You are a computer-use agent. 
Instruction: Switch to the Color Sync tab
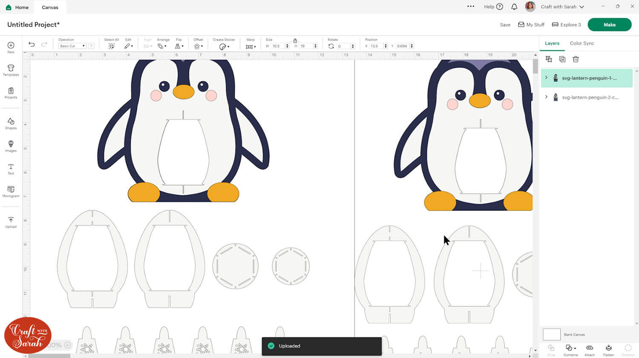(581, 43)
